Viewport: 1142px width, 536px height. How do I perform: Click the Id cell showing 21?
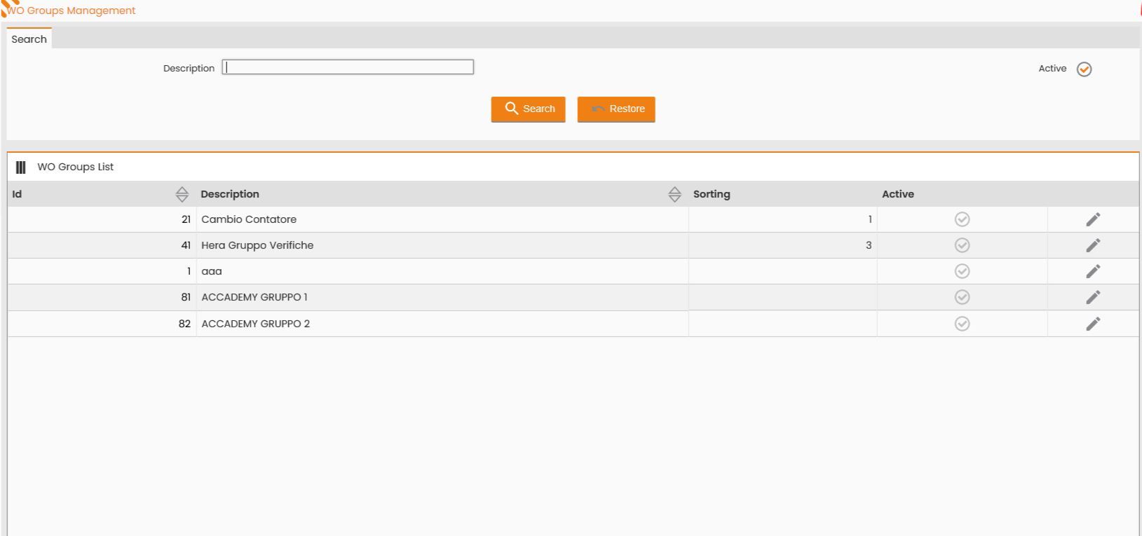[102, 219]
